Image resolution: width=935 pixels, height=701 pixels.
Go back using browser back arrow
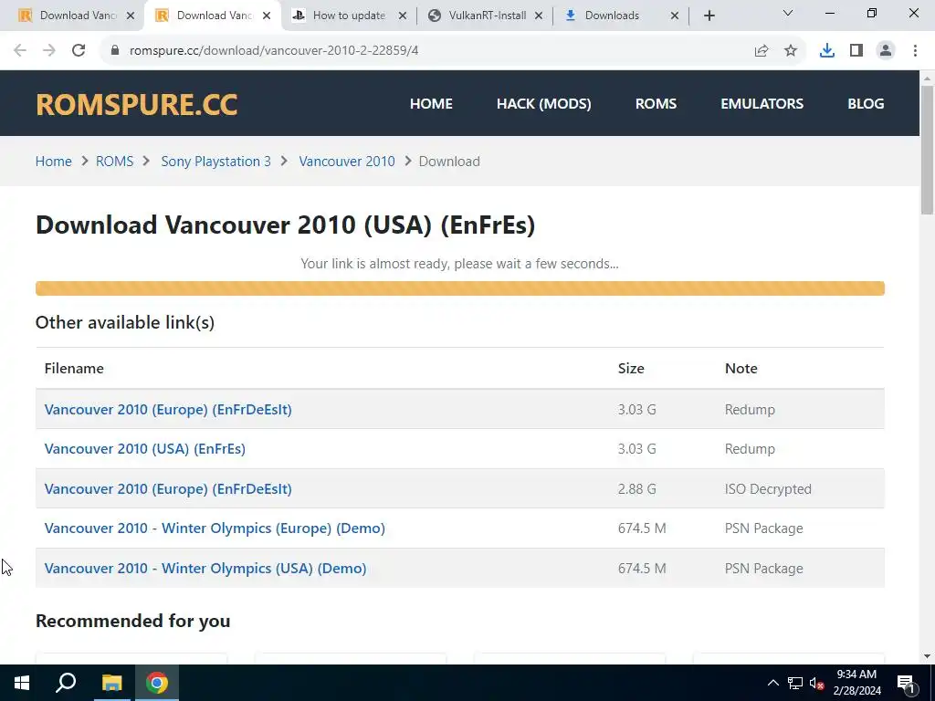pyautogui.click(x=20, y=50)
